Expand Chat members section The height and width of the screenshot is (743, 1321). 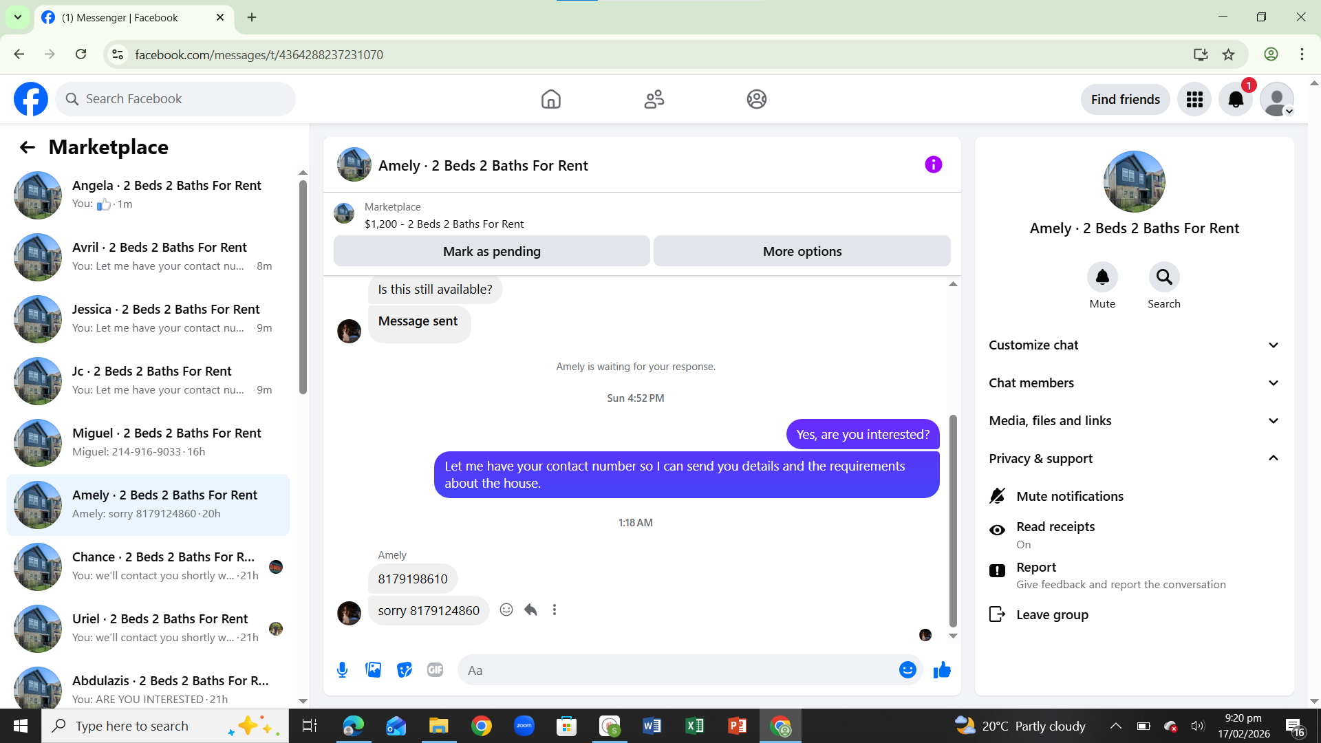tap(1134, 383)
